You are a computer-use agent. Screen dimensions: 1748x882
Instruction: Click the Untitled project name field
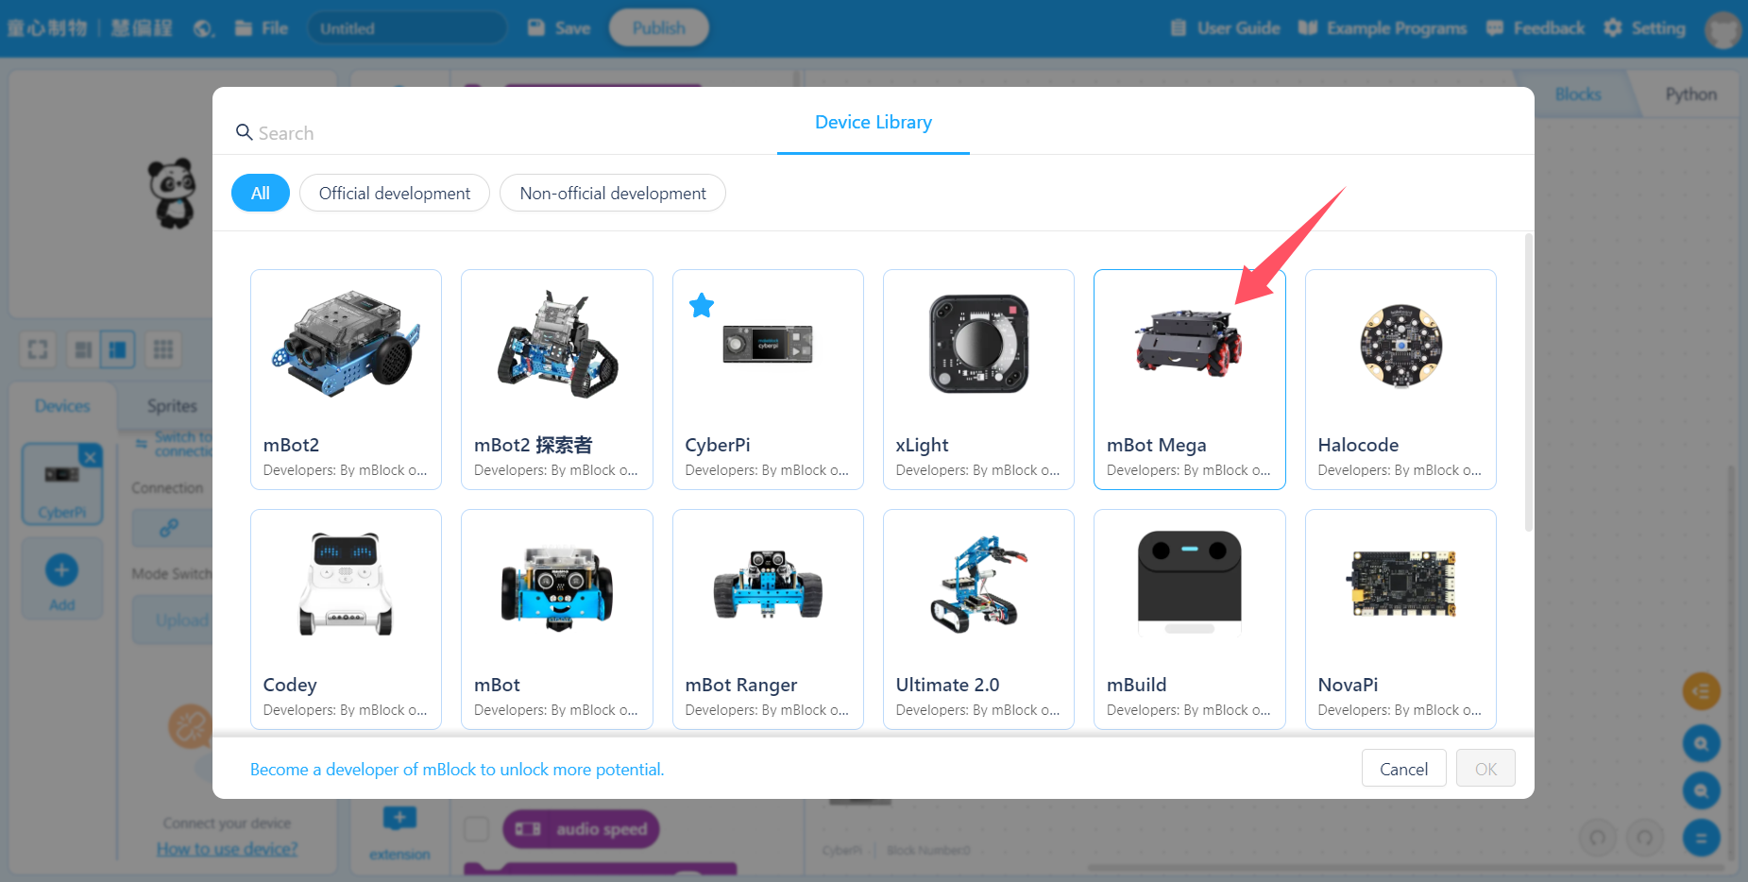[x=406, y=28]
